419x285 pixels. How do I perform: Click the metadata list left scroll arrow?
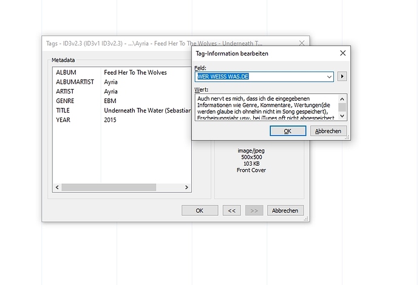[x=57, y=187]
